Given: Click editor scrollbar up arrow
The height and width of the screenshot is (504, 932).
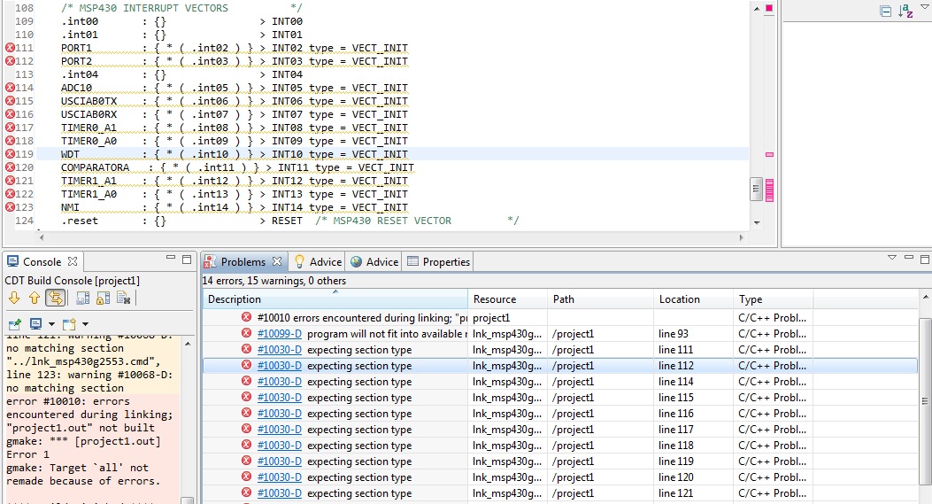Looking at the screenshot, I should (x=756, y=8).
